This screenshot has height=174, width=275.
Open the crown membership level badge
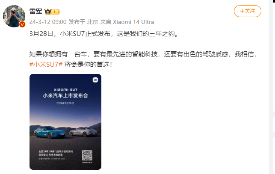coord(52,12)
